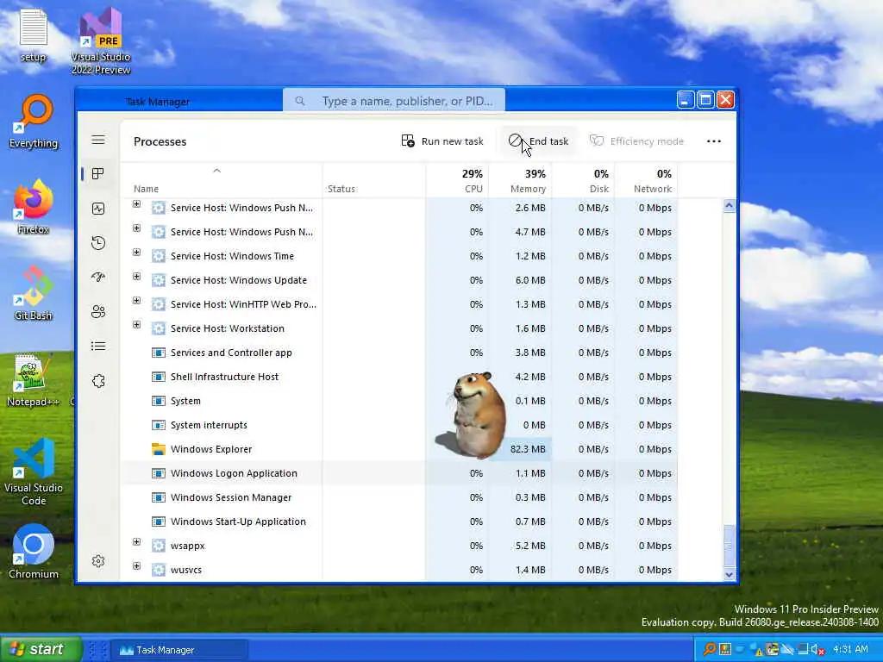The width and height of the screenshot is (883, 662).
Task: Sort processes by Name column header
Action: [222, 181]
